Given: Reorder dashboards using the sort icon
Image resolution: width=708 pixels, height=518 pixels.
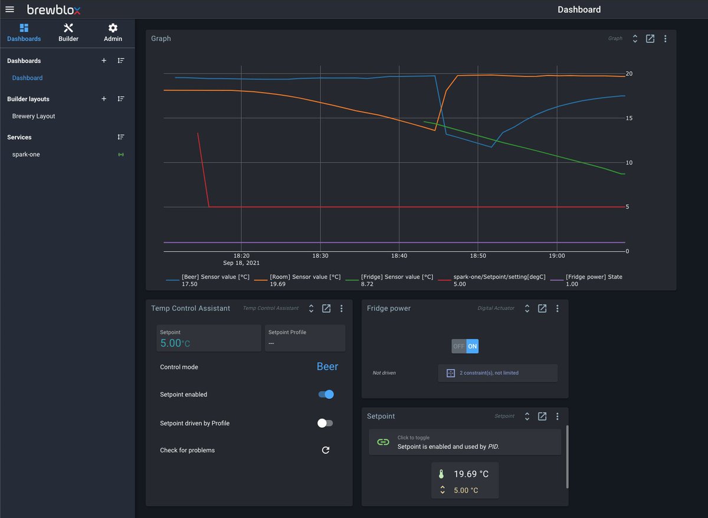Looking at the screenshot, I should (121, 61).
